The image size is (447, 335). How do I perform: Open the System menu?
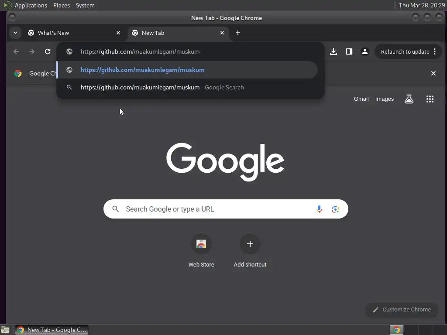(85, 5)
